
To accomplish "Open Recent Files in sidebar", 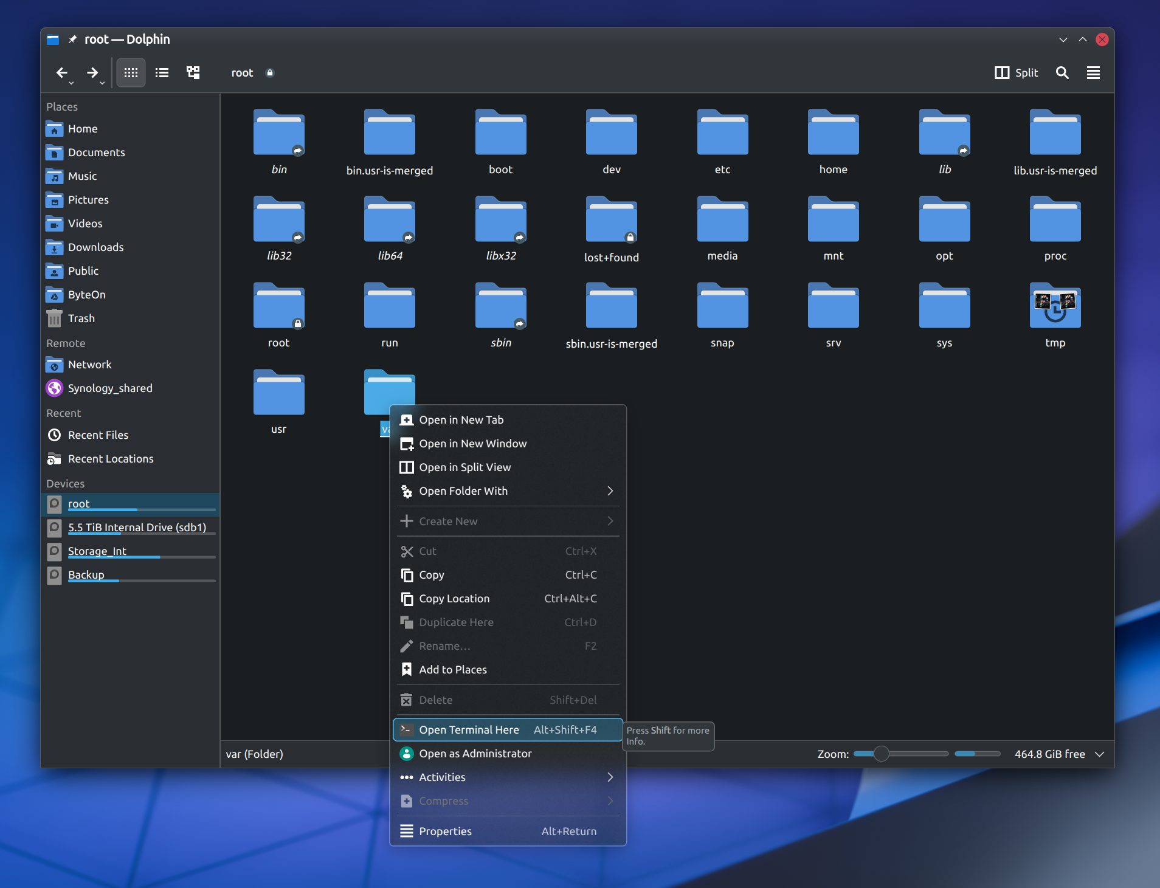I will click(x=98, y=435).
